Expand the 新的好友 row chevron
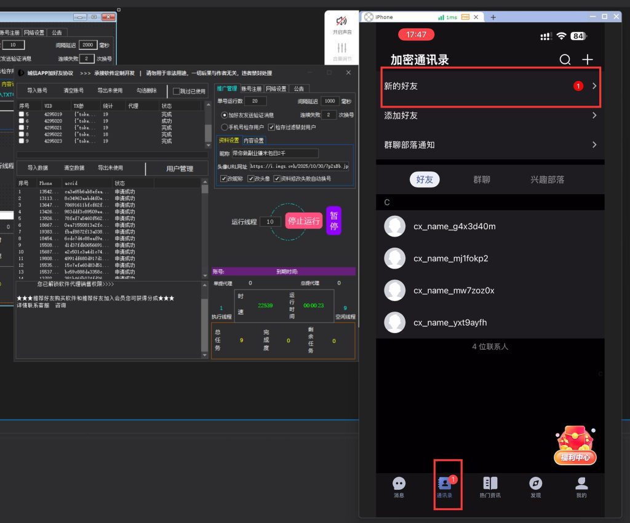The image size is (630, 523). (594, 86)
